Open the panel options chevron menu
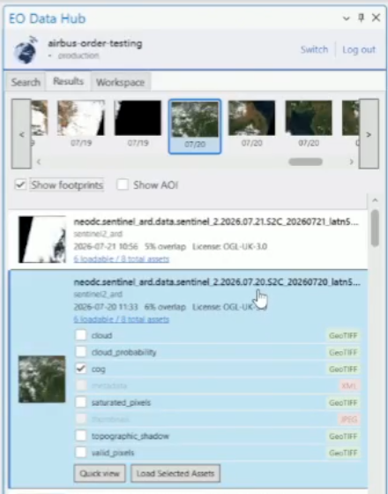388x494 pixels. (x=346, y=19)
